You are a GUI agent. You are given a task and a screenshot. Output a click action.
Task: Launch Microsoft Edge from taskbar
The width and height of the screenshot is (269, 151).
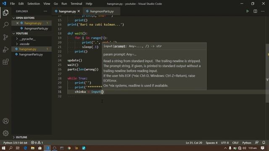(25, 148)
